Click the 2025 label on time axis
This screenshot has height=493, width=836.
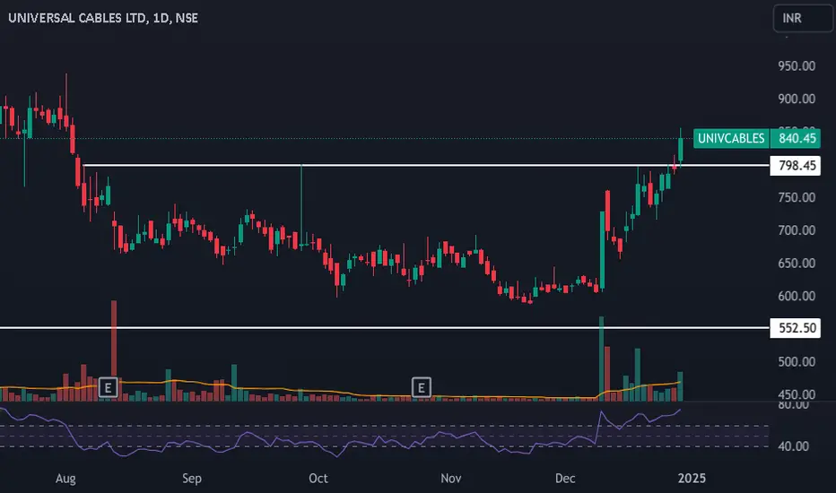point(692,479)
